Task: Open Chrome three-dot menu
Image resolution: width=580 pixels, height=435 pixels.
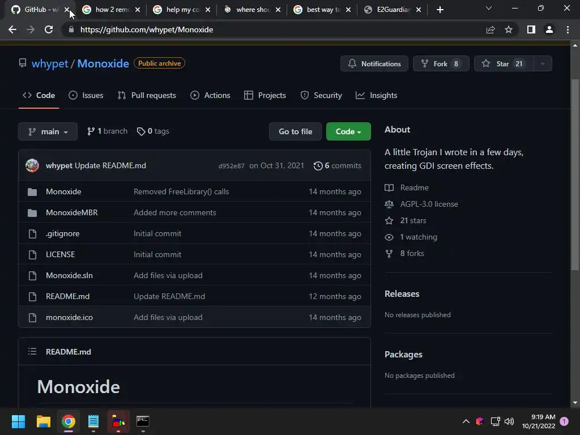Action: coord(568,29)
